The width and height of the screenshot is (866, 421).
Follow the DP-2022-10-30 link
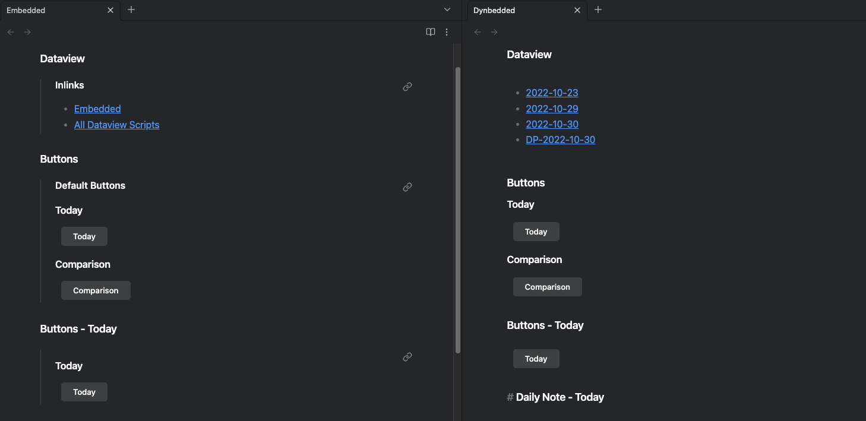click(x=560, y=140)
